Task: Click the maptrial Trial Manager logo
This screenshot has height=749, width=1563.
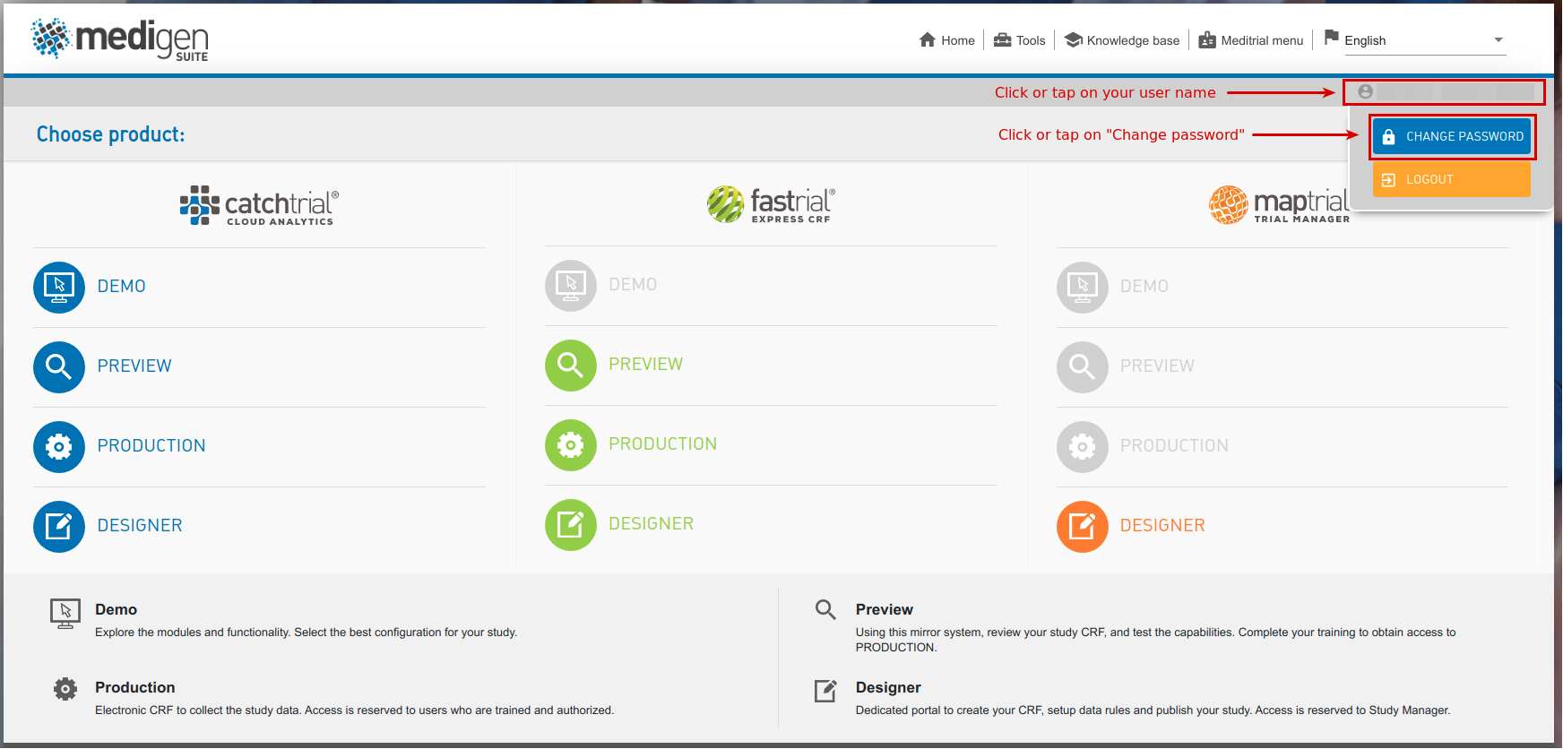Action: [1279, 204]
